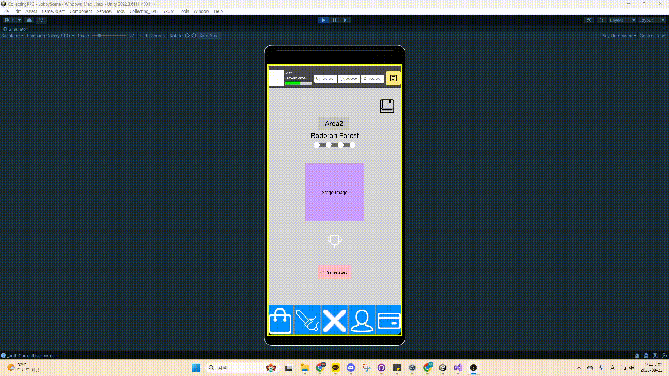
Task: Click the Unity cloud services icon
Action: click(29, 20)
